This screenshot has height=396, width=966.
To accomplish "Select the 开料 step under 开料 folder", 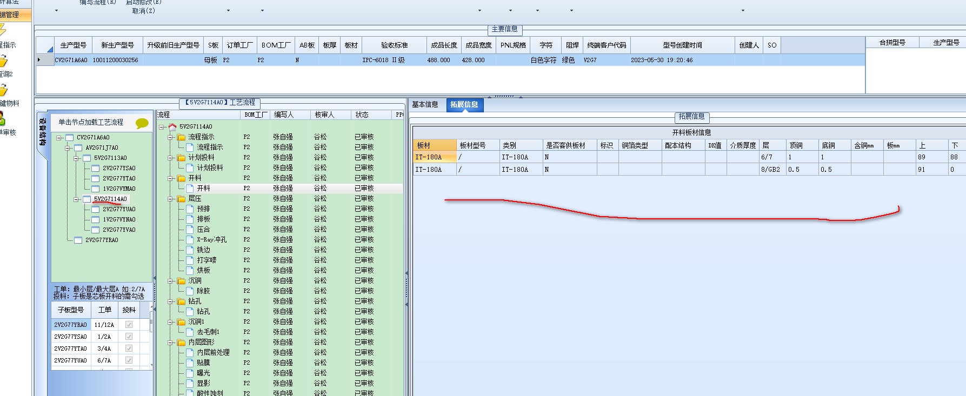I will pos(203,189).
